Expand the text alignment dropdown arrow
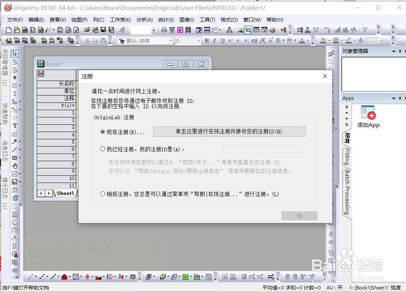406x292 pixels. [x=283, y=41]
